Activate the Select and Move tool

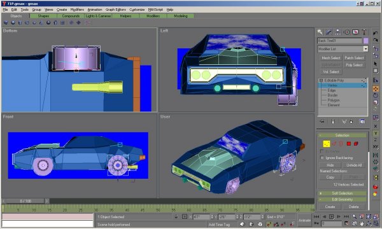click(376, 89)
